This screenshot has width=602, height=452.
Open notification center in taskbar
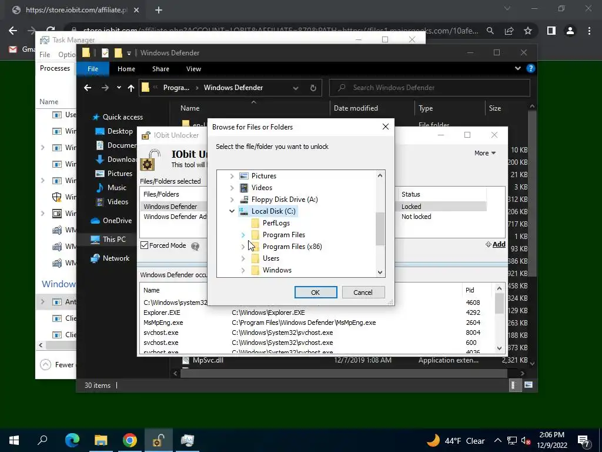pyautogui.click(x=584, y=440)
